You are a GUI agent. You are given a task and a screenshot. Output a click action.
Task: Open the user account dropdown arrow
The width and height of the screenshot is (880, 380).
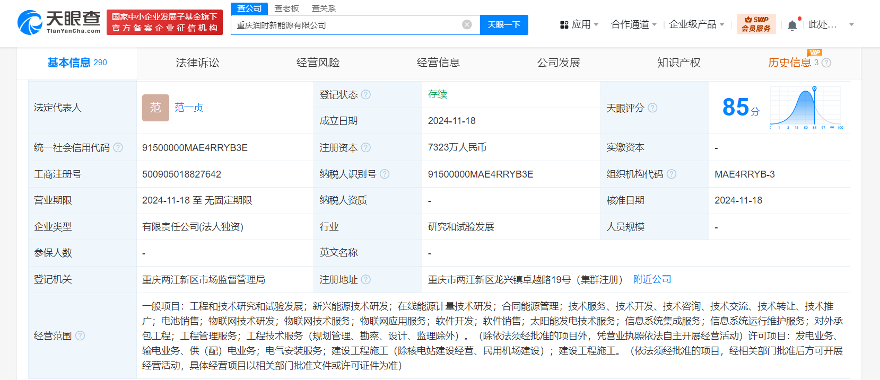(x=851, y=25)
